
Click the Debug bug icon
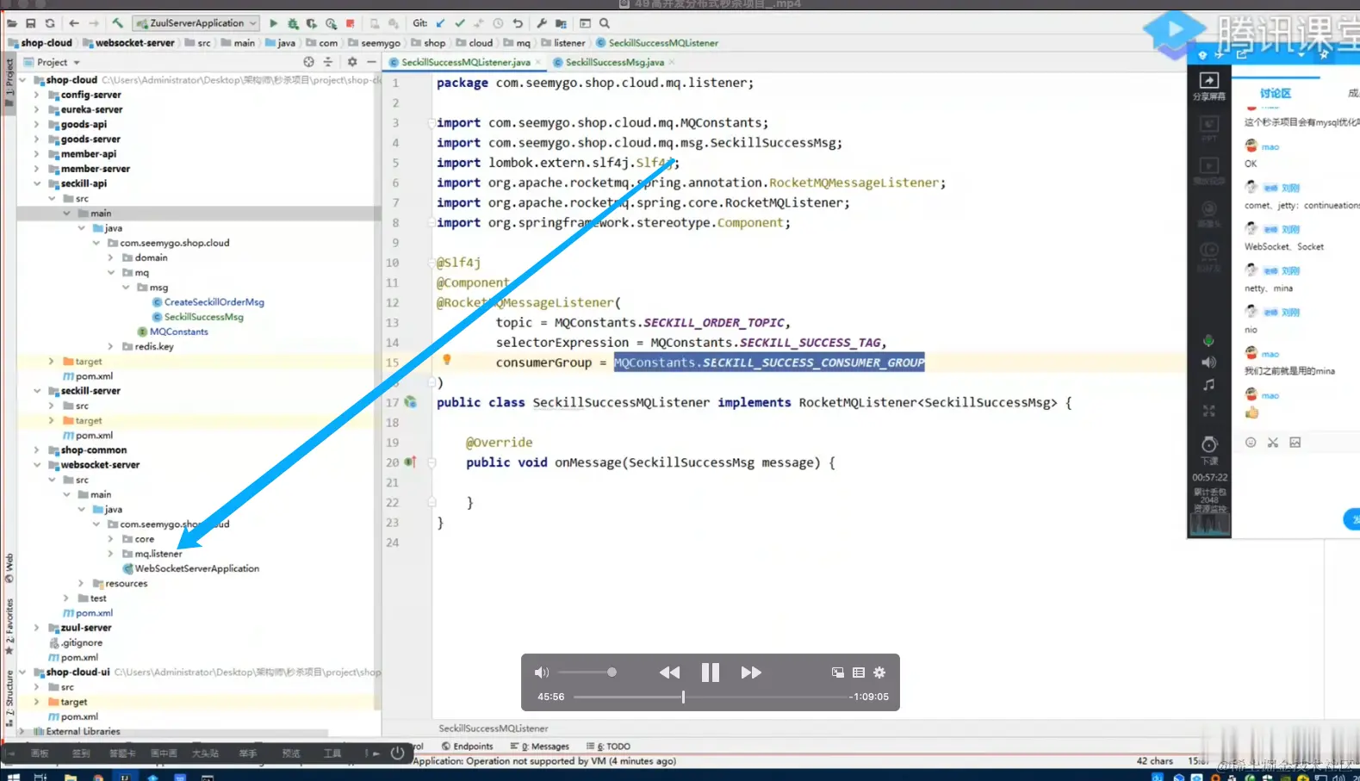click(x=293, y=23)
